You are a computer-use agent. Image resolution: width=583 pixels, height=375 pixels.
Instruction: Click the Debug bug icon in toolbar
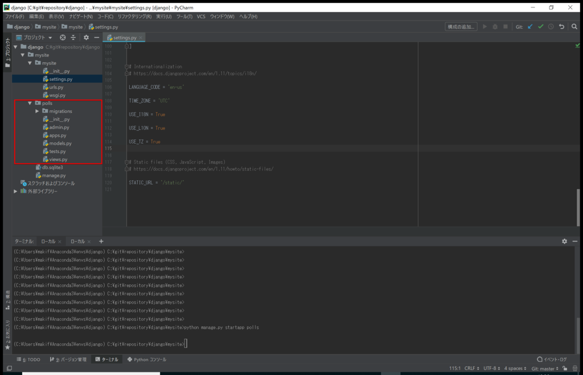point(495,27)
